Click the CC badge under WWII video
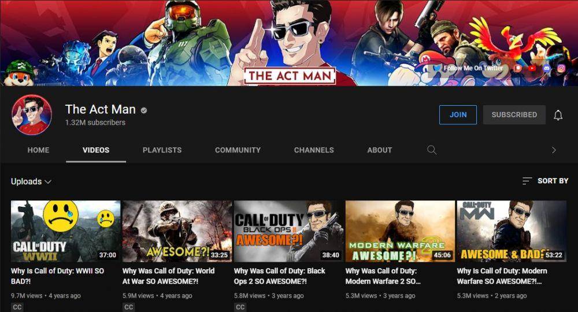The width and height of the screenshot is (578, 312). [x=17, y=307]
